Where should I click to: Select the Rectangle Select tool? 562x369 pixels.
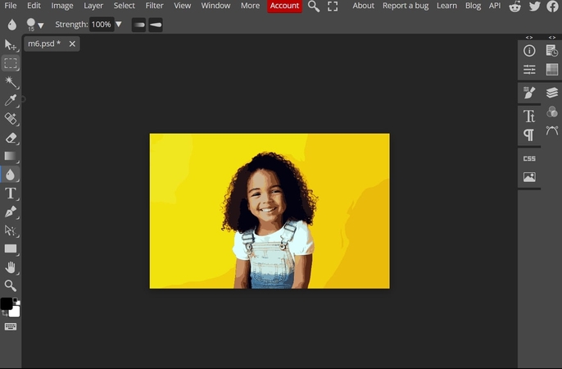[11, 63]
